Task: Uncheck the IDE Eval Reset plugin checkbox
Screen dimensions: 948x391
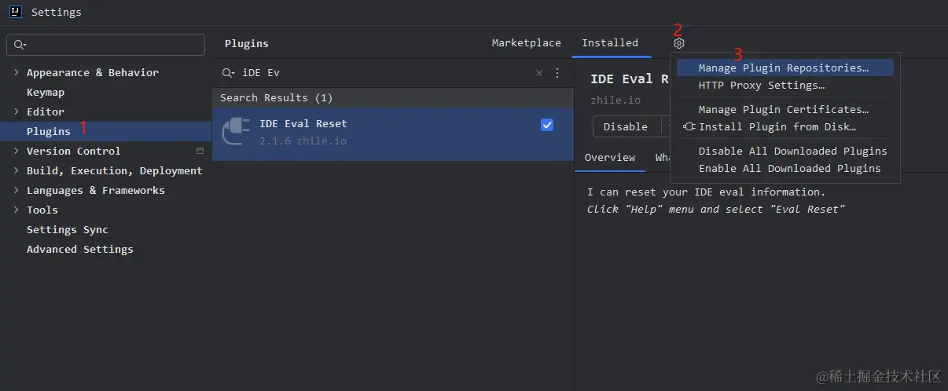Action: tap(547, 125)
